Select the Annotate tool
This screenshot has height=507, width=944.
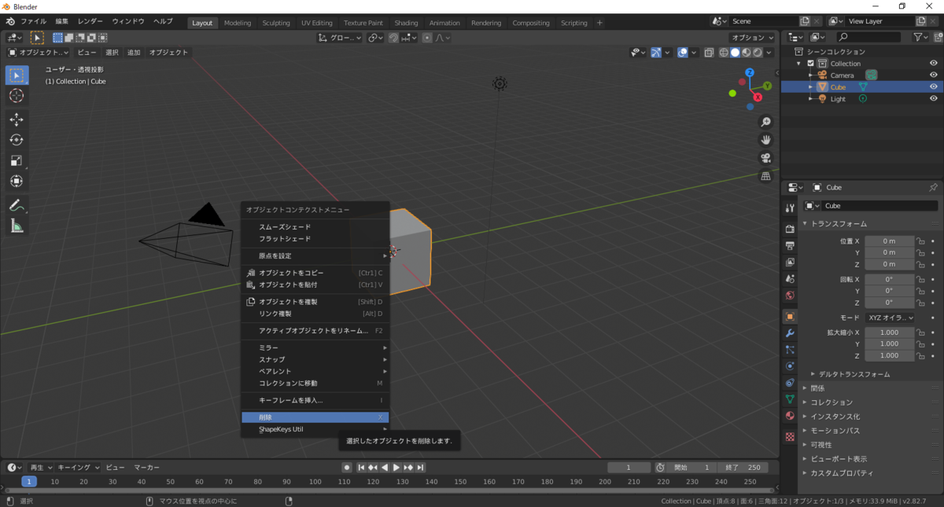(17, 205)
